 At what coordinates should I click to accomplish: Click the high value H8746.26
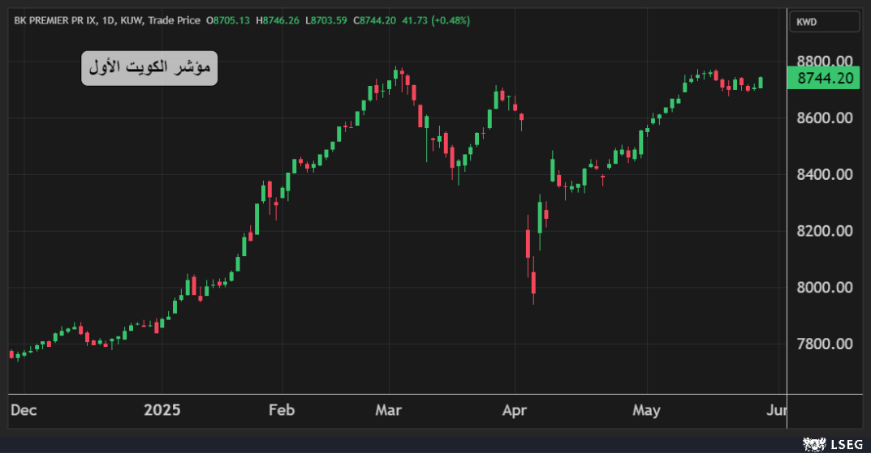click(x=278, y=20)
